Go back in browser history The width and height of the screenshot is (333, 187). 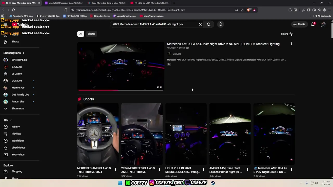tap(3, 10)
